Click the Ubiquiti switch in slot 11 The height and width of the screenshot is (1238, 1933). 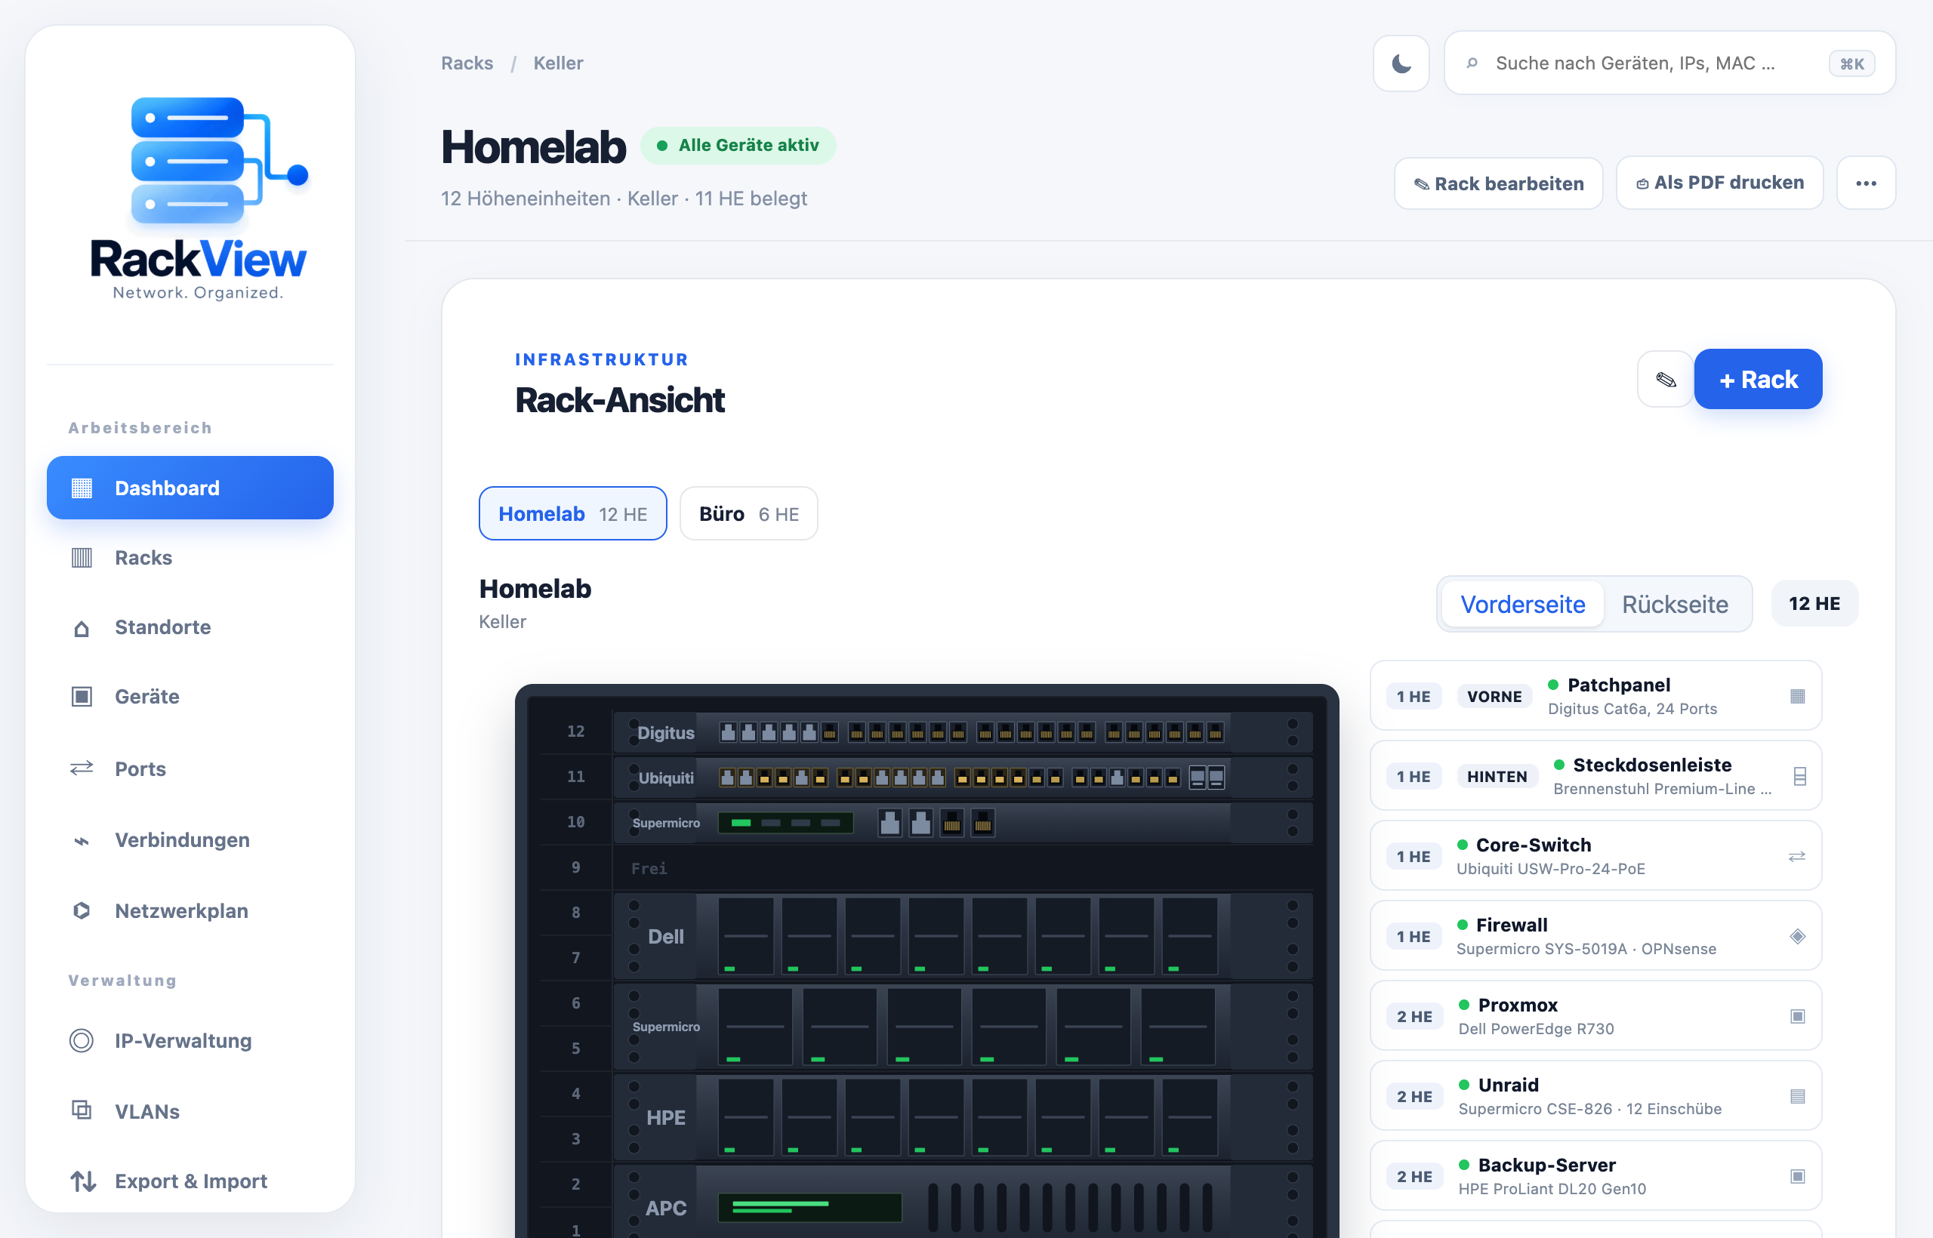click(963, 777)
